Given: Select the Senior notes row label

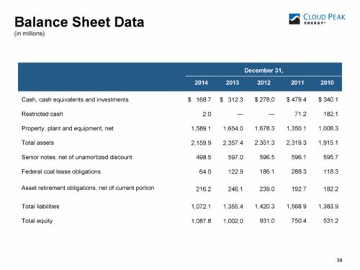Looking at the screenshot, I should click(77, 157).
